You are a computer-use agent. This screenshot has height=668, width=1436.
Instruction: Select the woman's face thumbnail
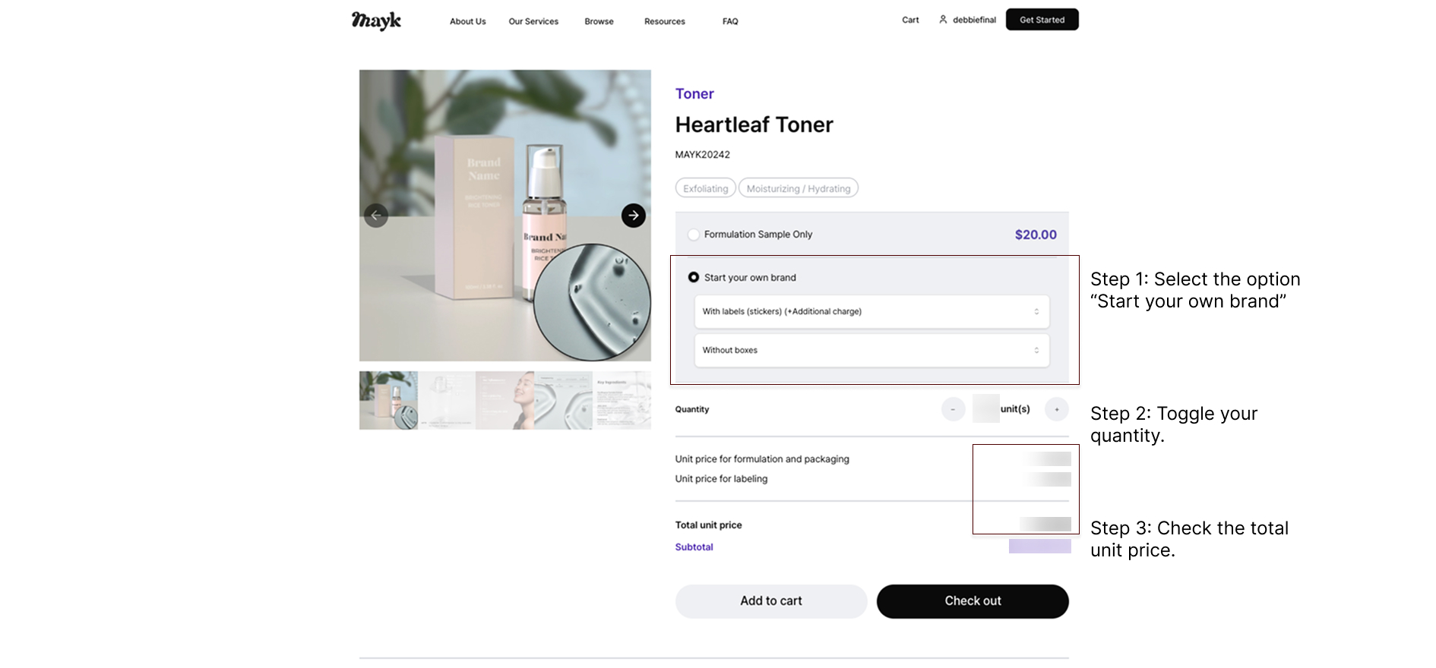(505, 400)
